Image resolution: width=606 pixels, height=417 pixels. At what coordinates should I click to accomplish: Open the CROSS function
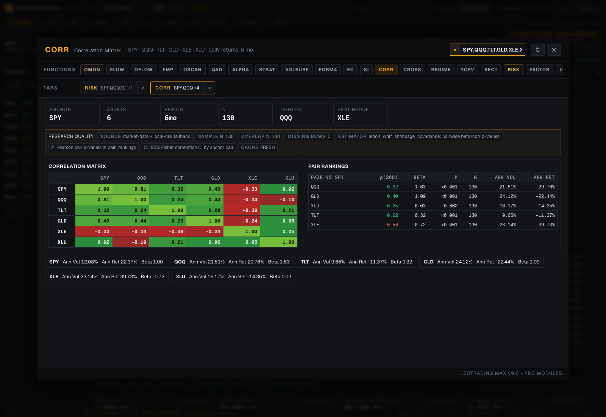coord(412,70)
